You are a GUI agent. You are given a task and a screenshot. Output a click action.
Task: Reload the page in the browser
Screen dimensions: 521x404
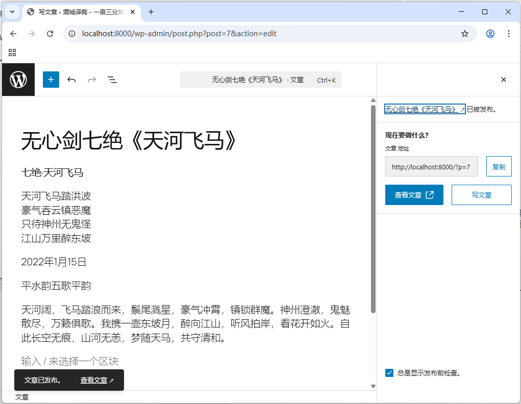pos(50,34)
